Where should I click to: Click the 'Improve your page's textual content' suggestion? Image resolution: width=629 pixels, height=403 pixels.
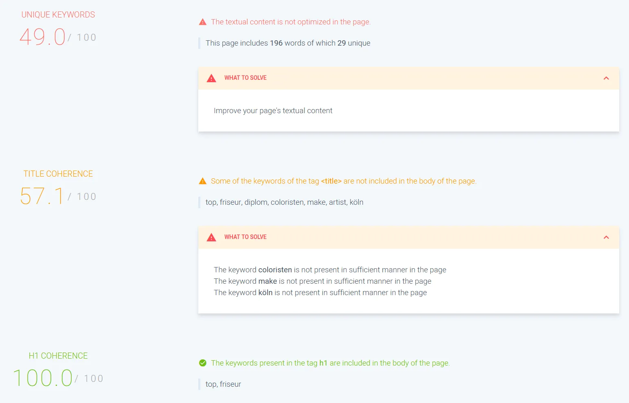pyautogui.click(x=273, y=111)
